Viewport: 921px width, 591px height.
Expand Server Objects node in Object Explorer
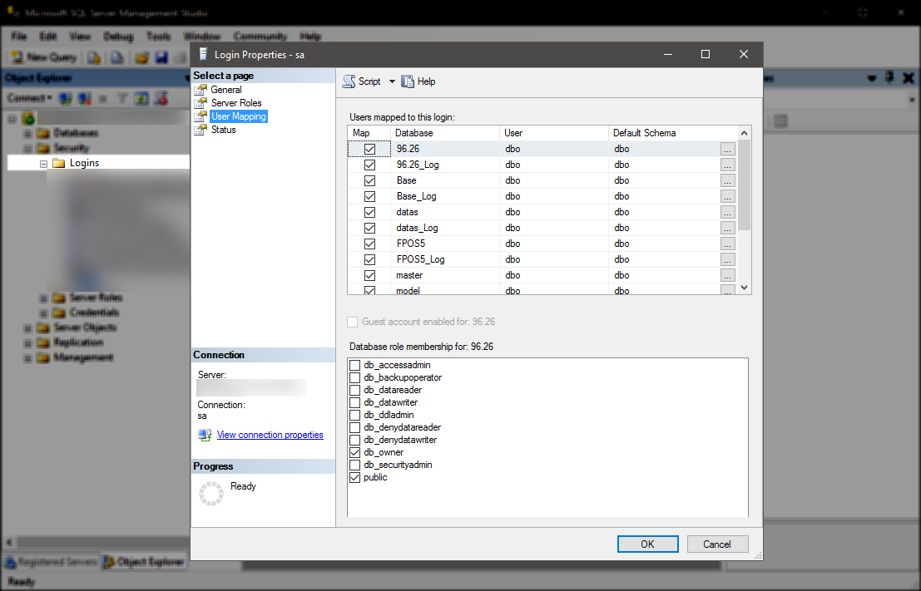point(27,328)
